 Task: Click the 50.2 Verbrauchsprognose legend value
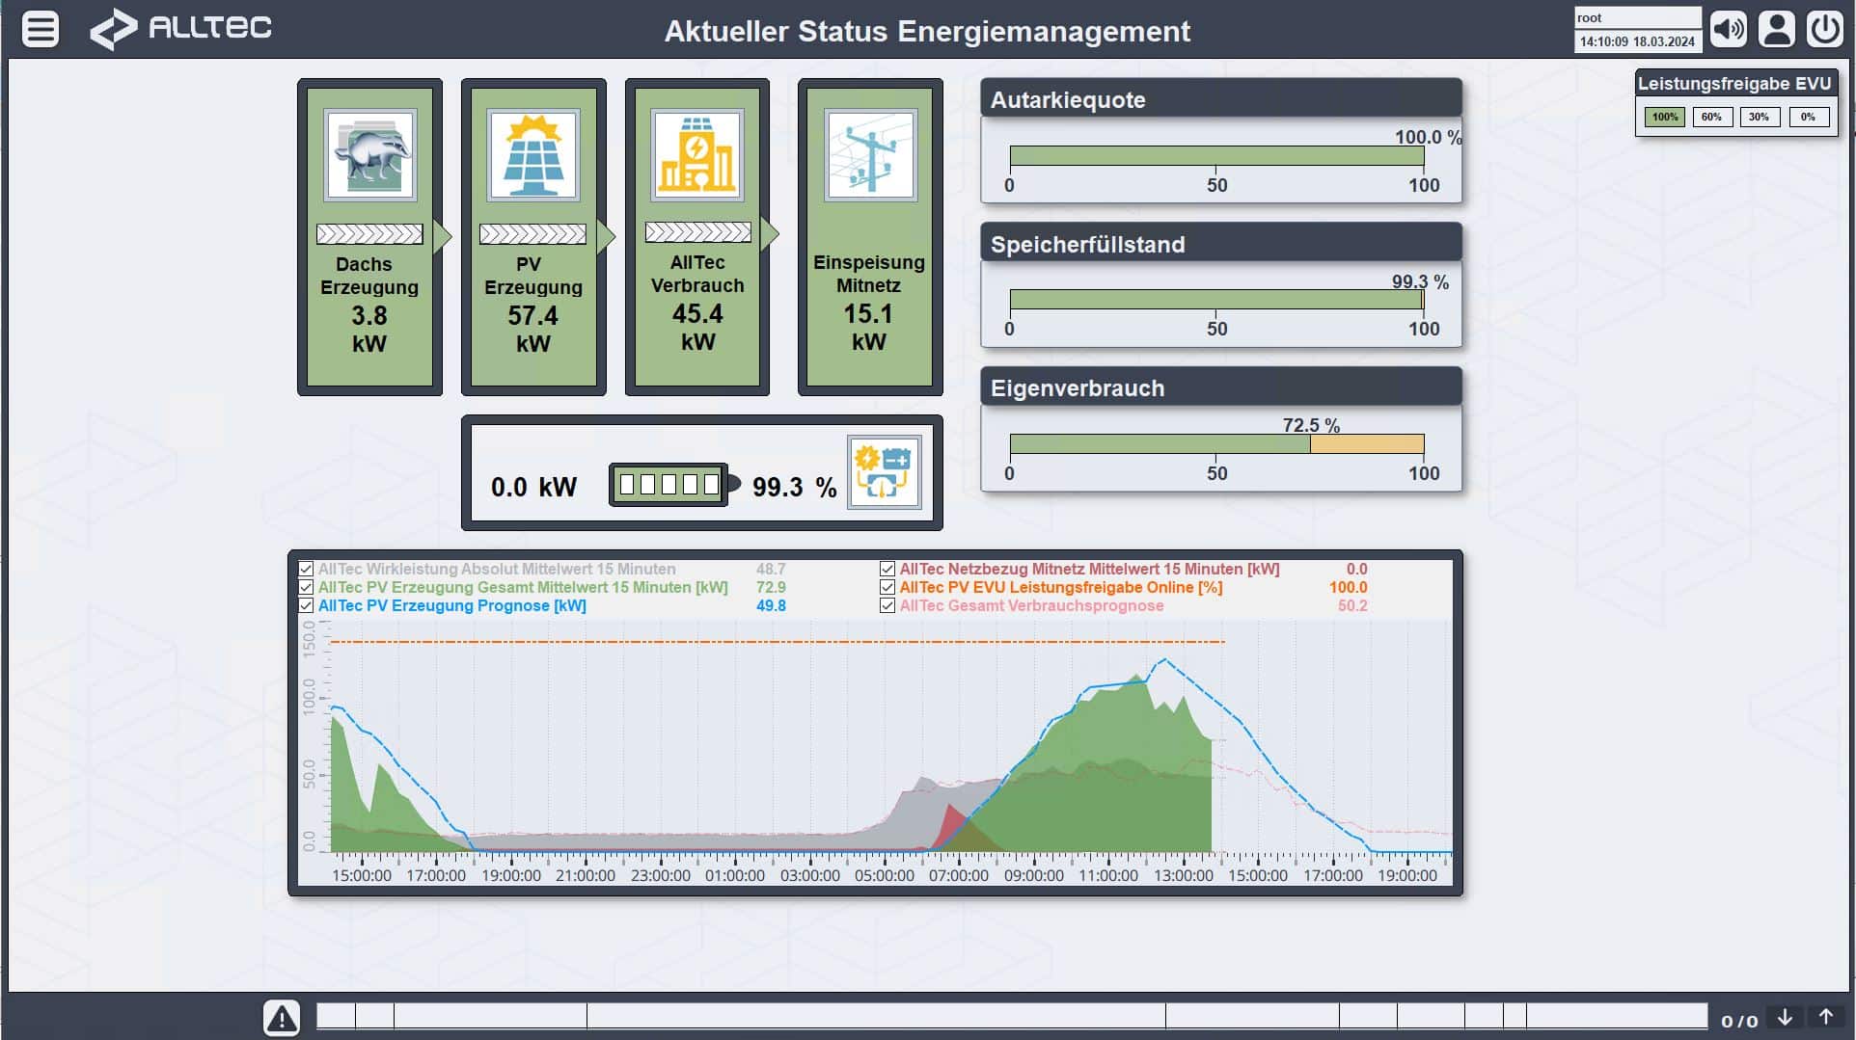pos(1352,606)
